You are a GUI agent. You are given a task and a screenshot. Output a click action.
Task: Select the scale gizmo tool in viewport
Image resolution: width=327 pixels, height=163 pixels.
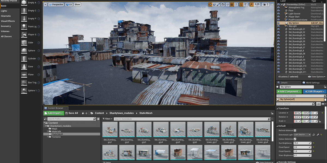point(219,4)
